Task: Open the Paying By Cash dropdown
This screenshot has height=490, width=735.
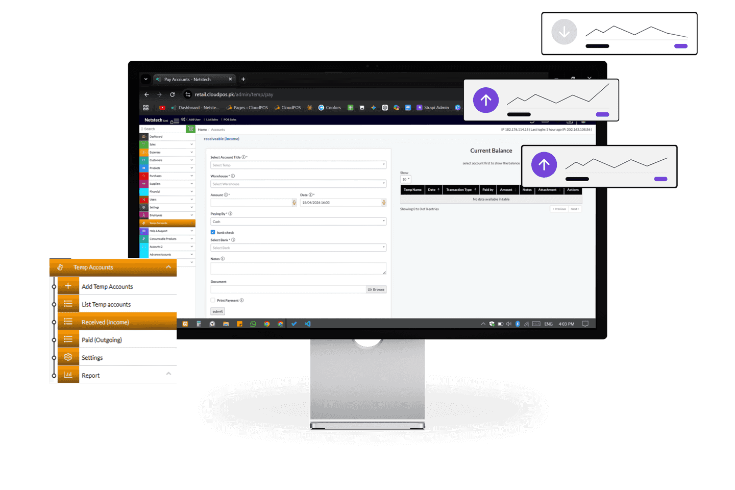Action: click(299, 222)
